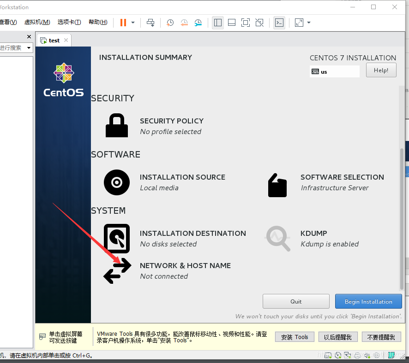Click the Help! button
The height and width of the screenshot is (363, 409).
pyautogui.click(x=381, y=70)
